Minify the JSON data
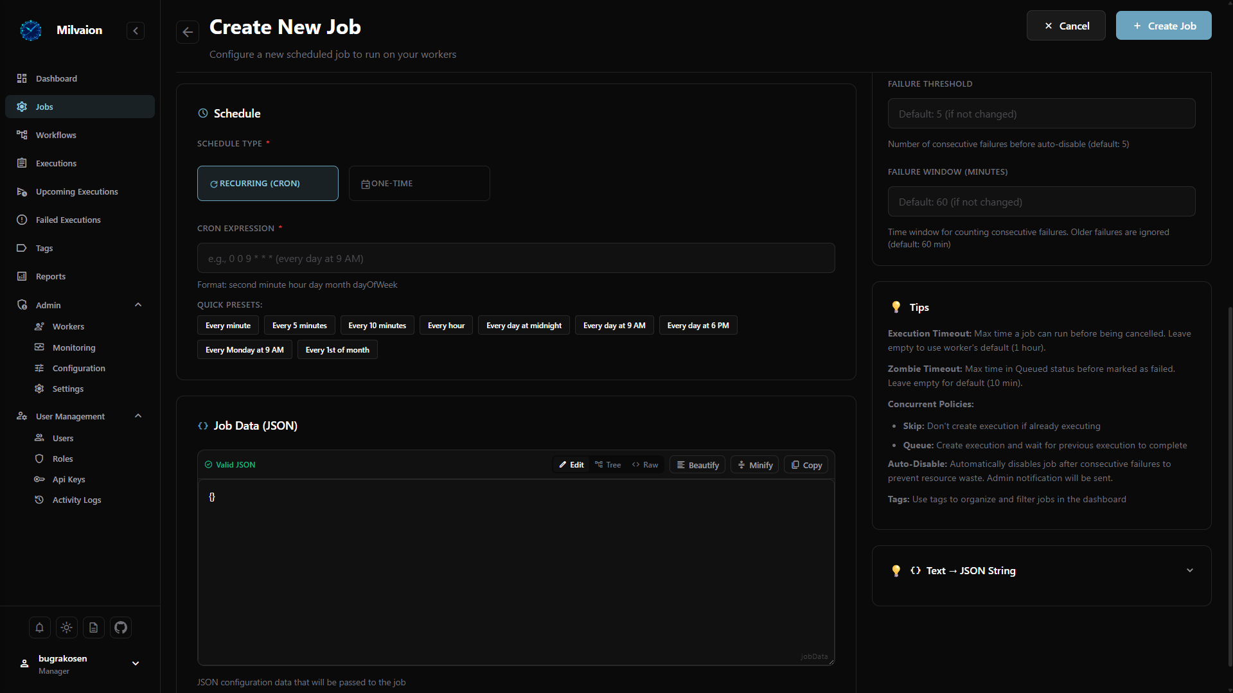The image size is (1233, 693). click(x=755, y=465)
